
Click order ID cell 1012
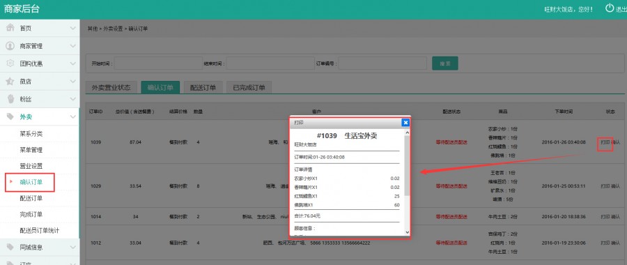(95, 243)
